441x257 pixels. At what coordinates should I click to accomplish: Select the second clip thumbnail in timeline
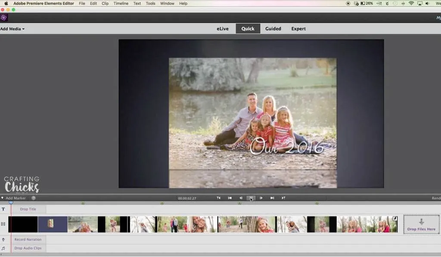pyautogui.click(x=52, y=224)
